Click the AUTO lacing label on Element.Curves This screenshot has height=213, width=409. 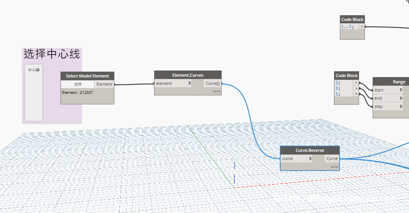coord(216,92)
